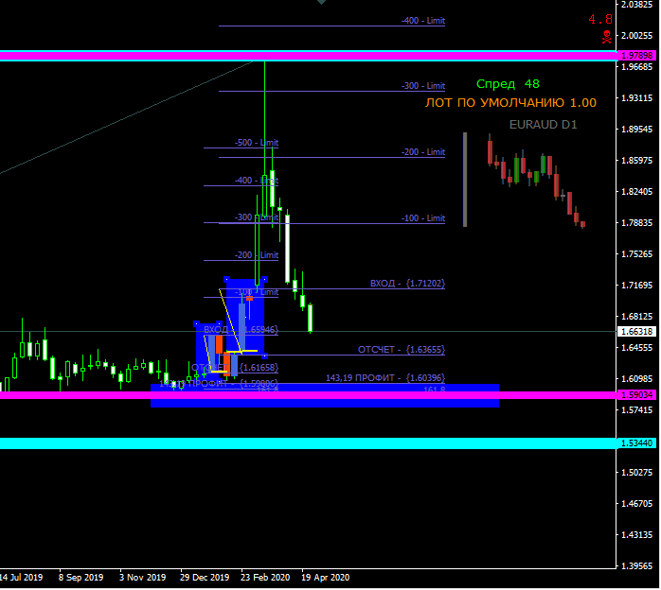This screenshot has width=661, height=590.
Task: Select the 143,19 ПРОФИТ {1.60396} label
Action: 385,378
